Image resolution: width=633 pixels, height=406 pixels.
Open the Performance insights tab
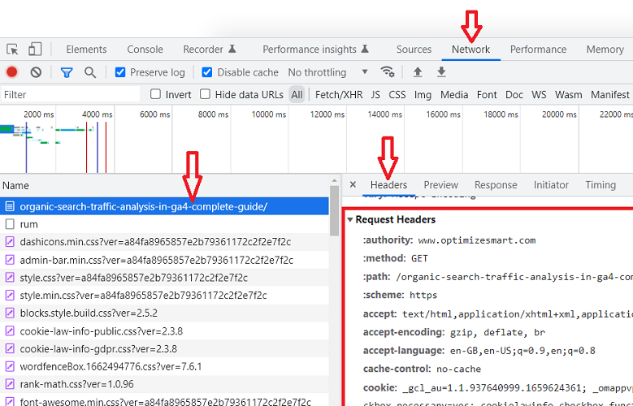click(316, 50)
